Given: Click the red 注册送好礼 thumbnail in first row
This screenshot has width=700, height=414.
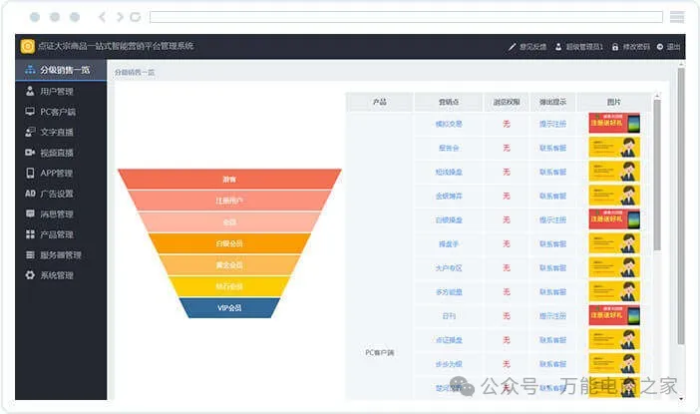Looking at the screenshot, I should [x=613, y=124].
